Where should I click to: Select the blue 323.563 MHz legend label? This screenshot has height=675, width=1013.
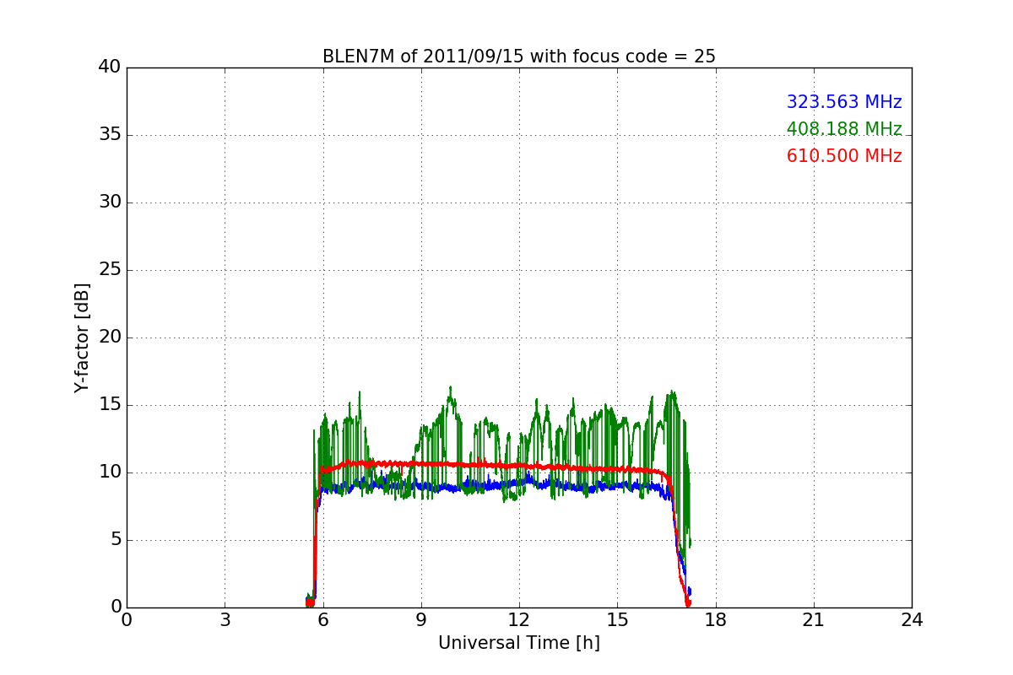coord(844,102)
